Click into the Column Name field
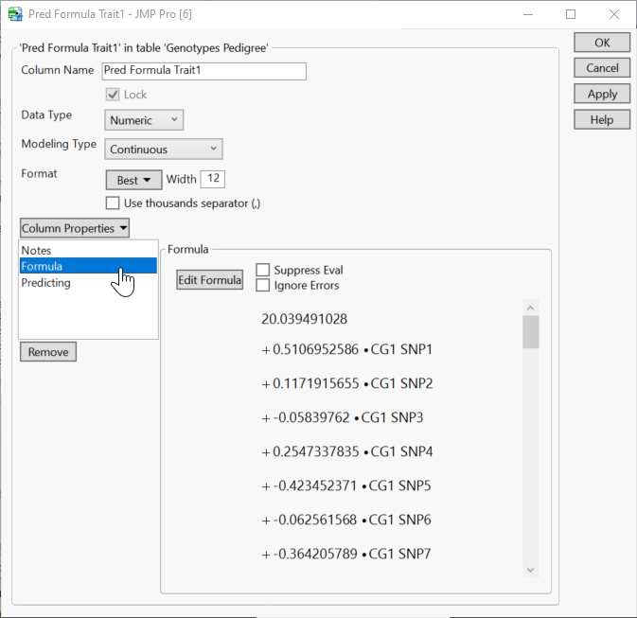 [203, 71]
